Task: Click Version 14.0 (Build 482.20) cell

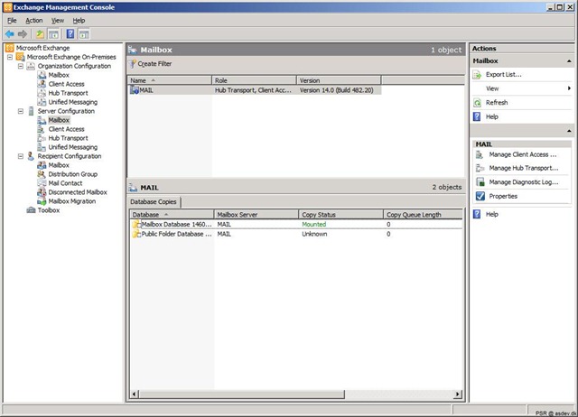Action: click(337, 90)
